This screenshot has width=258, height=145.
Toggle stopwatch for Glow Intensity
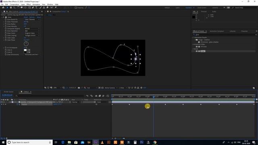[x=6, y=26]
